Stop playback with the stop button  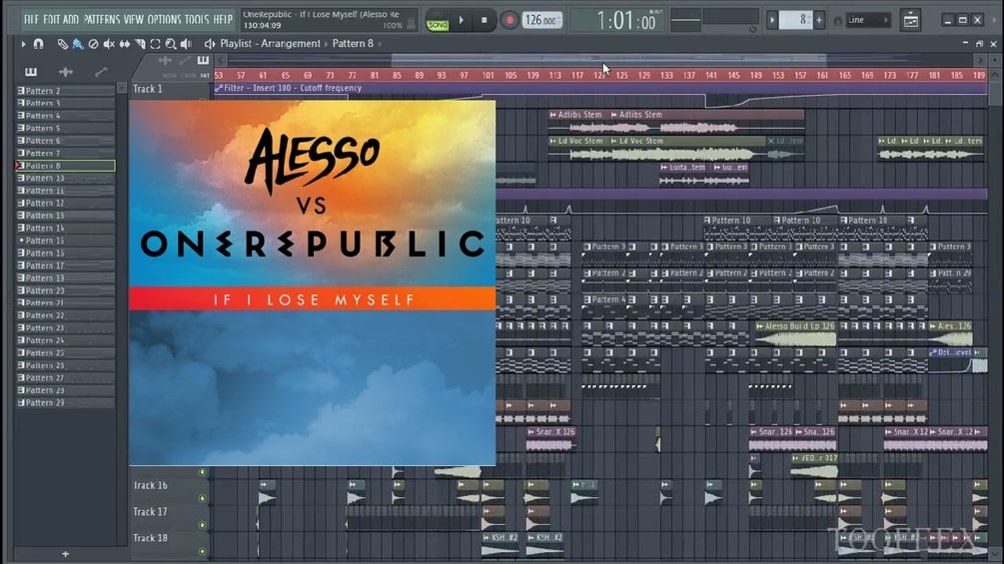[x=485, y=20]
